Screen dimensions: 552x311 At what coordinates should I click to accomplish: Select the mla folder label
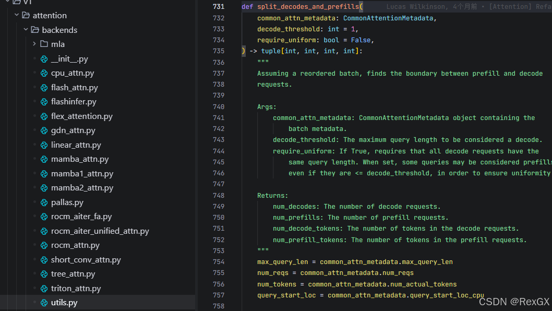coord(58,44)
